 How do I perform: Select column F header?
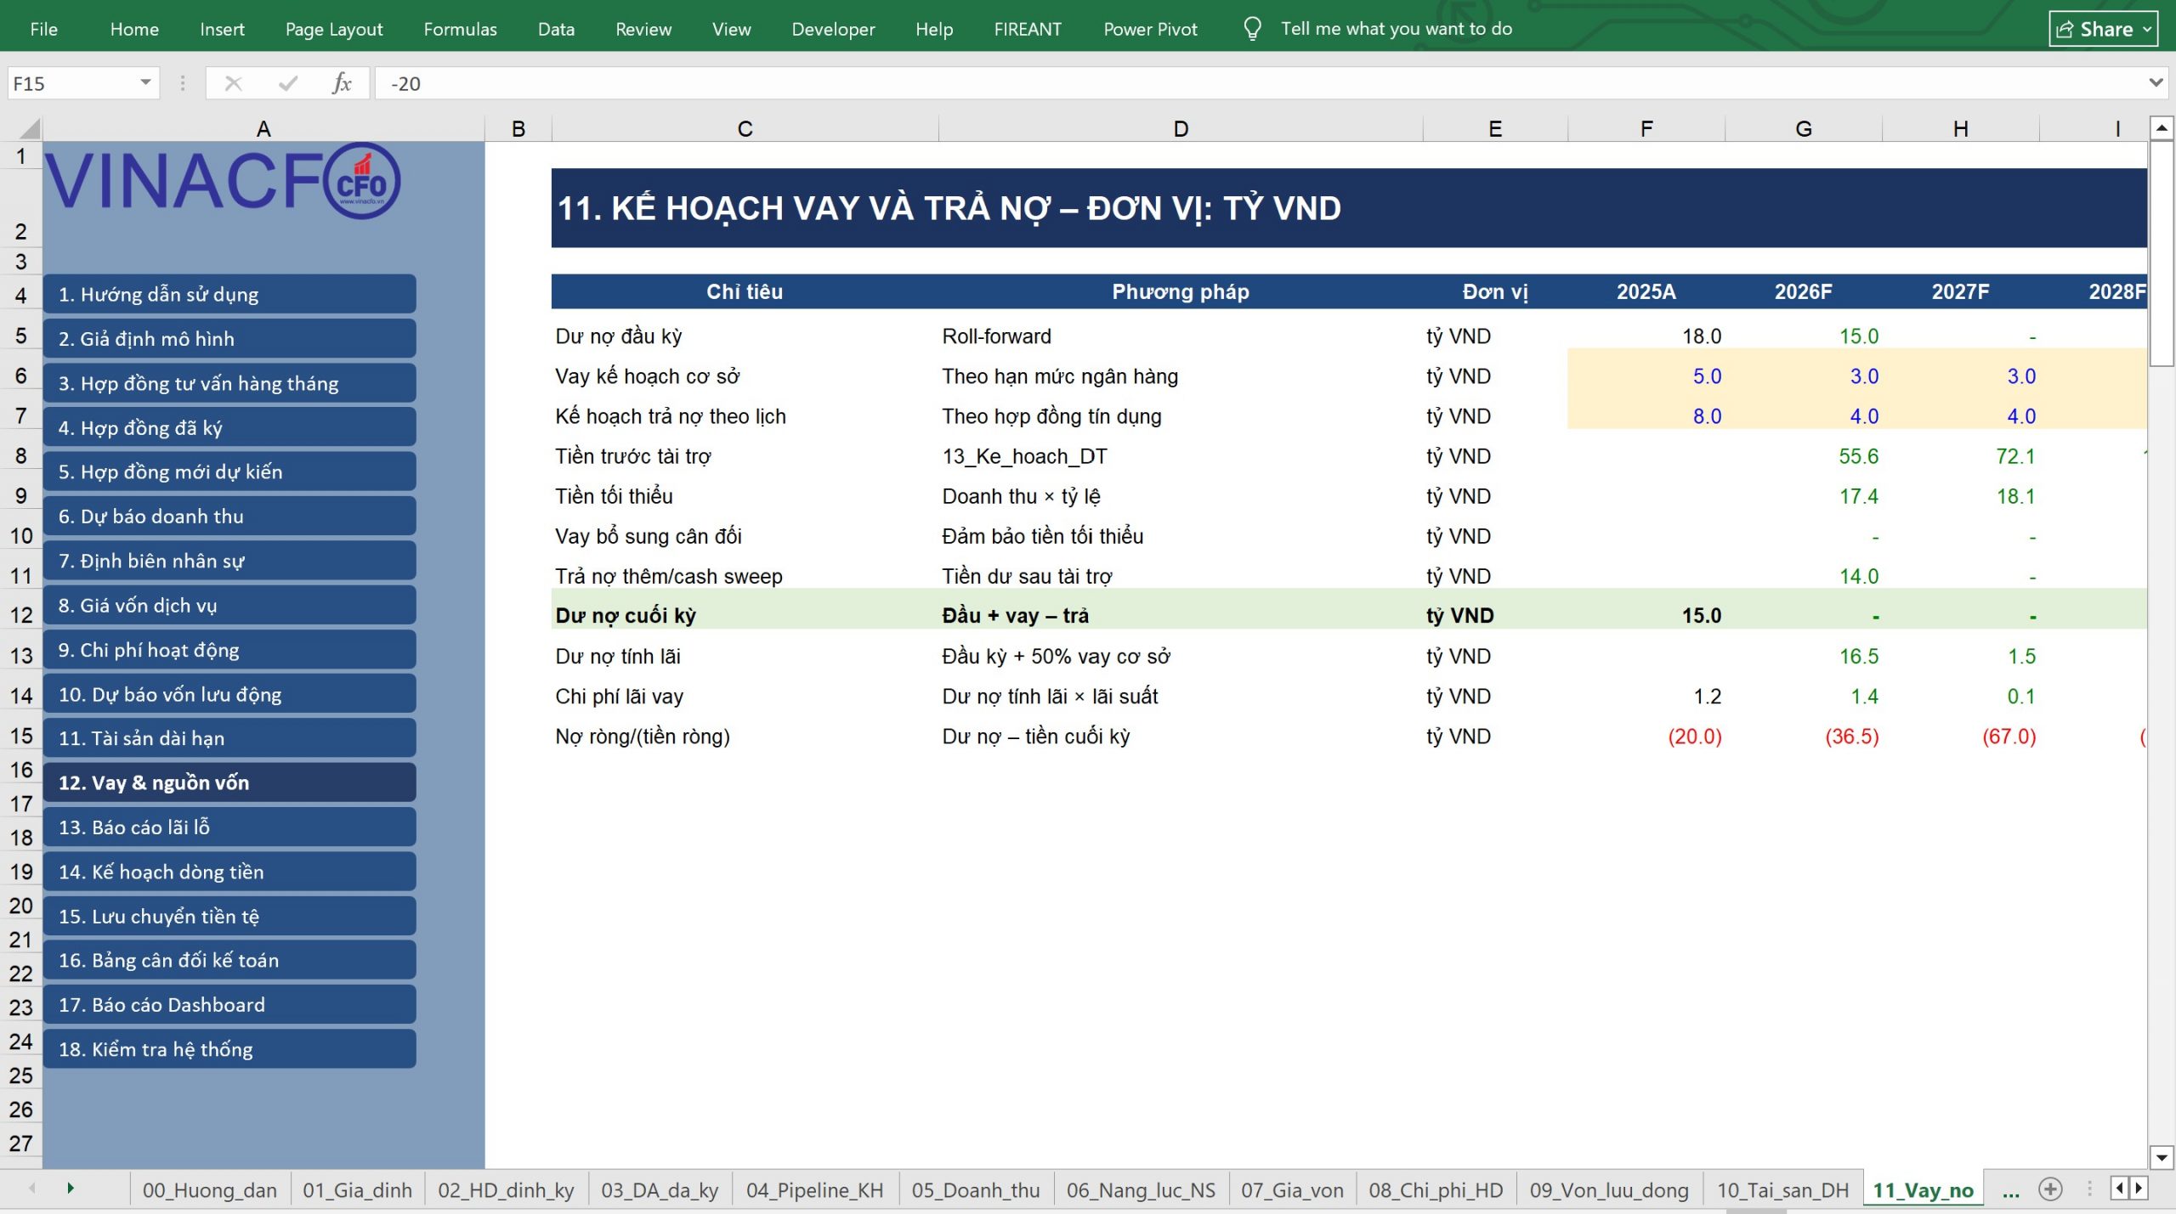coord(1646,129)
